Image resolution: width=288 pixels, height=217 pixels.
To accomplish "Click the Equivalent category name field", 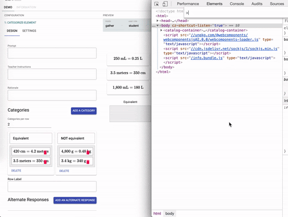I will [x=31, y=138].
